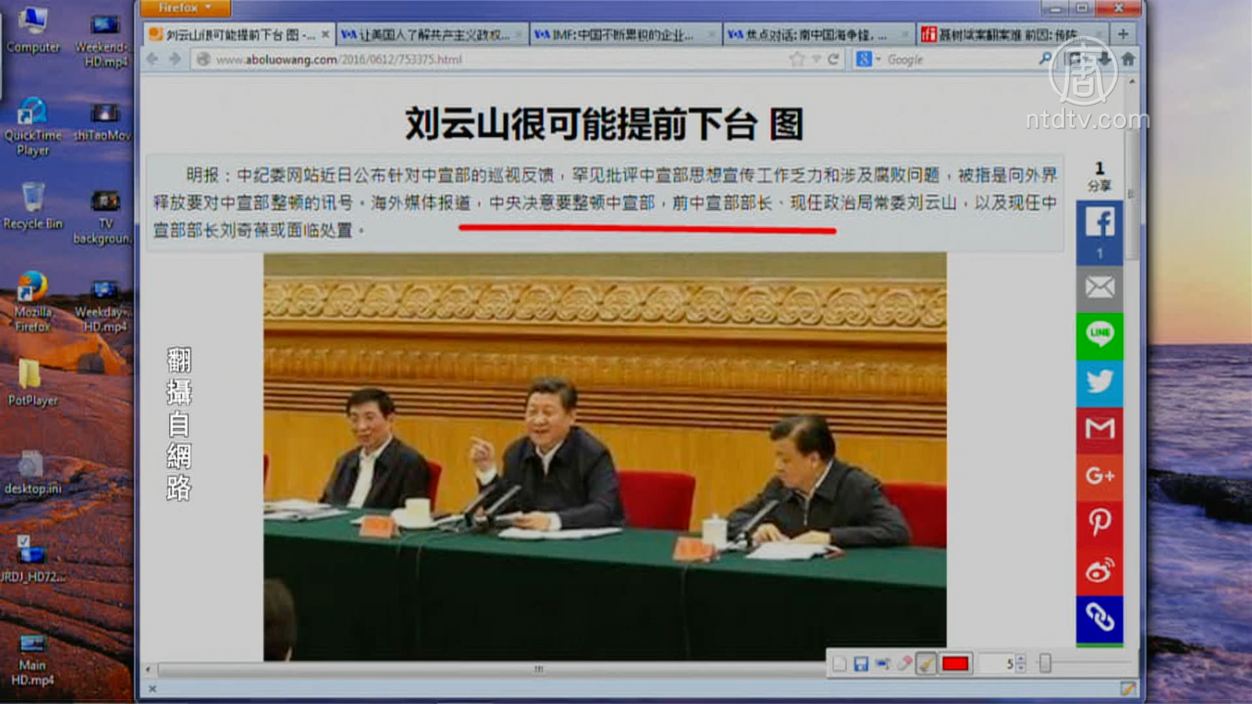Share to Weibo using the sidebar icon
This screenshot has height=704, width=1252.
(x=1099, y=570)
